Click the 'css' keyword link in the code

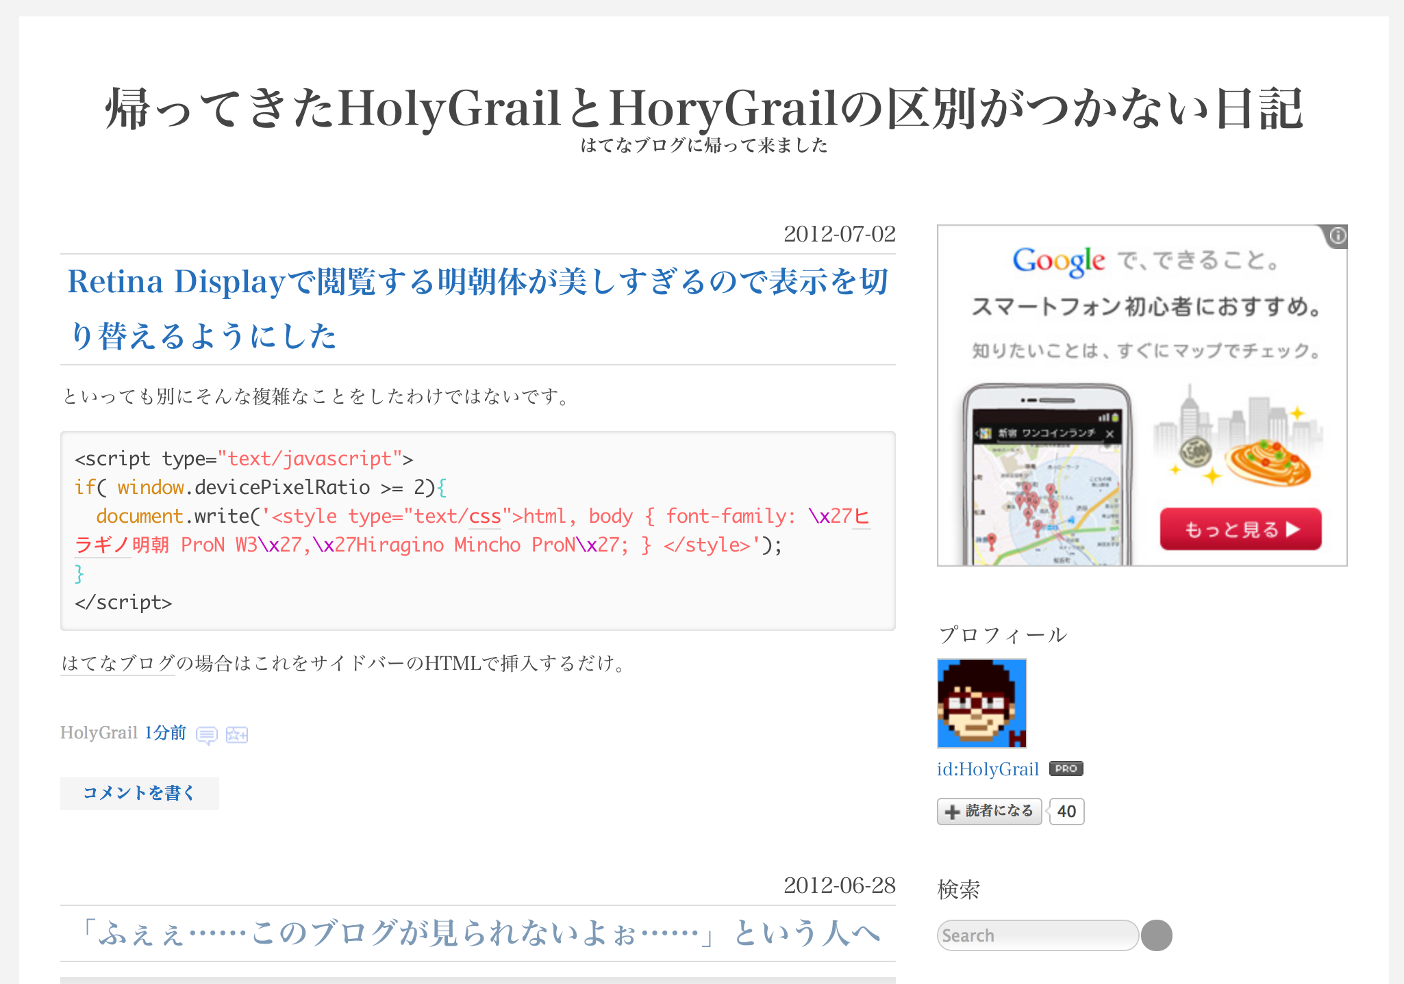tap(485, 516)
